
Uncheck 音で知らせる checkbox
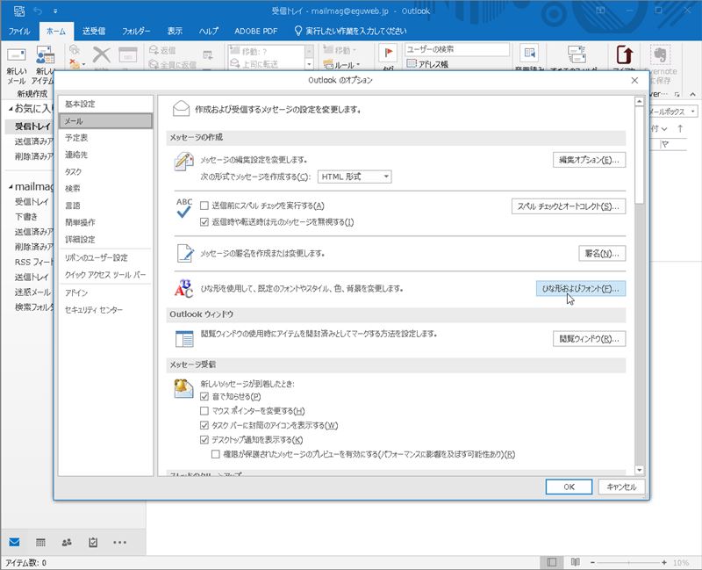[204, 397]
